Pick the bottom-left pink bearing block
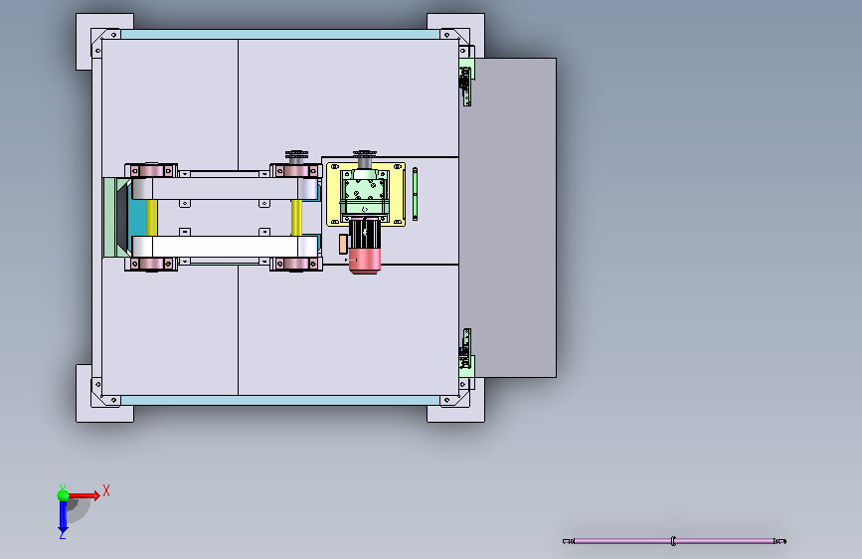This screenshot has width=862, height=559. 151,265
